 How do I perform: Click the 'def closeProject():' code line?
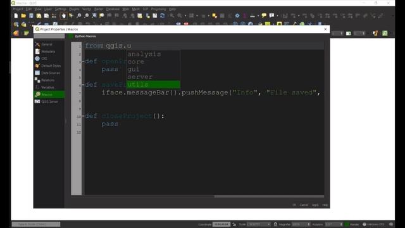tap(125, 116)
